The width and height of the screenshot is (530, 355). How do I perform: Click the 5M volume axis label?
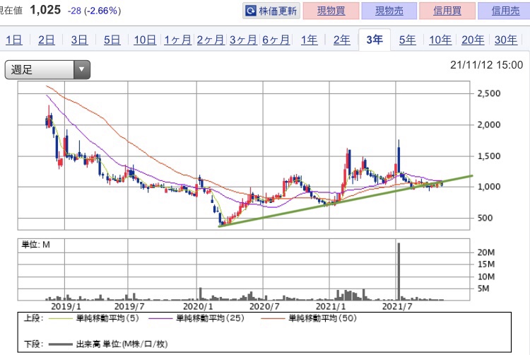483,289
